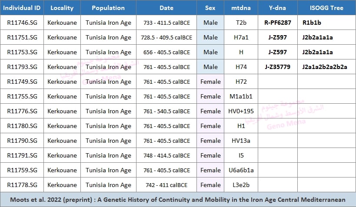Click ISOGG value J2a1a2b2a2b2a
This screenshot has height=207, width=356.
tap(325, 67)
